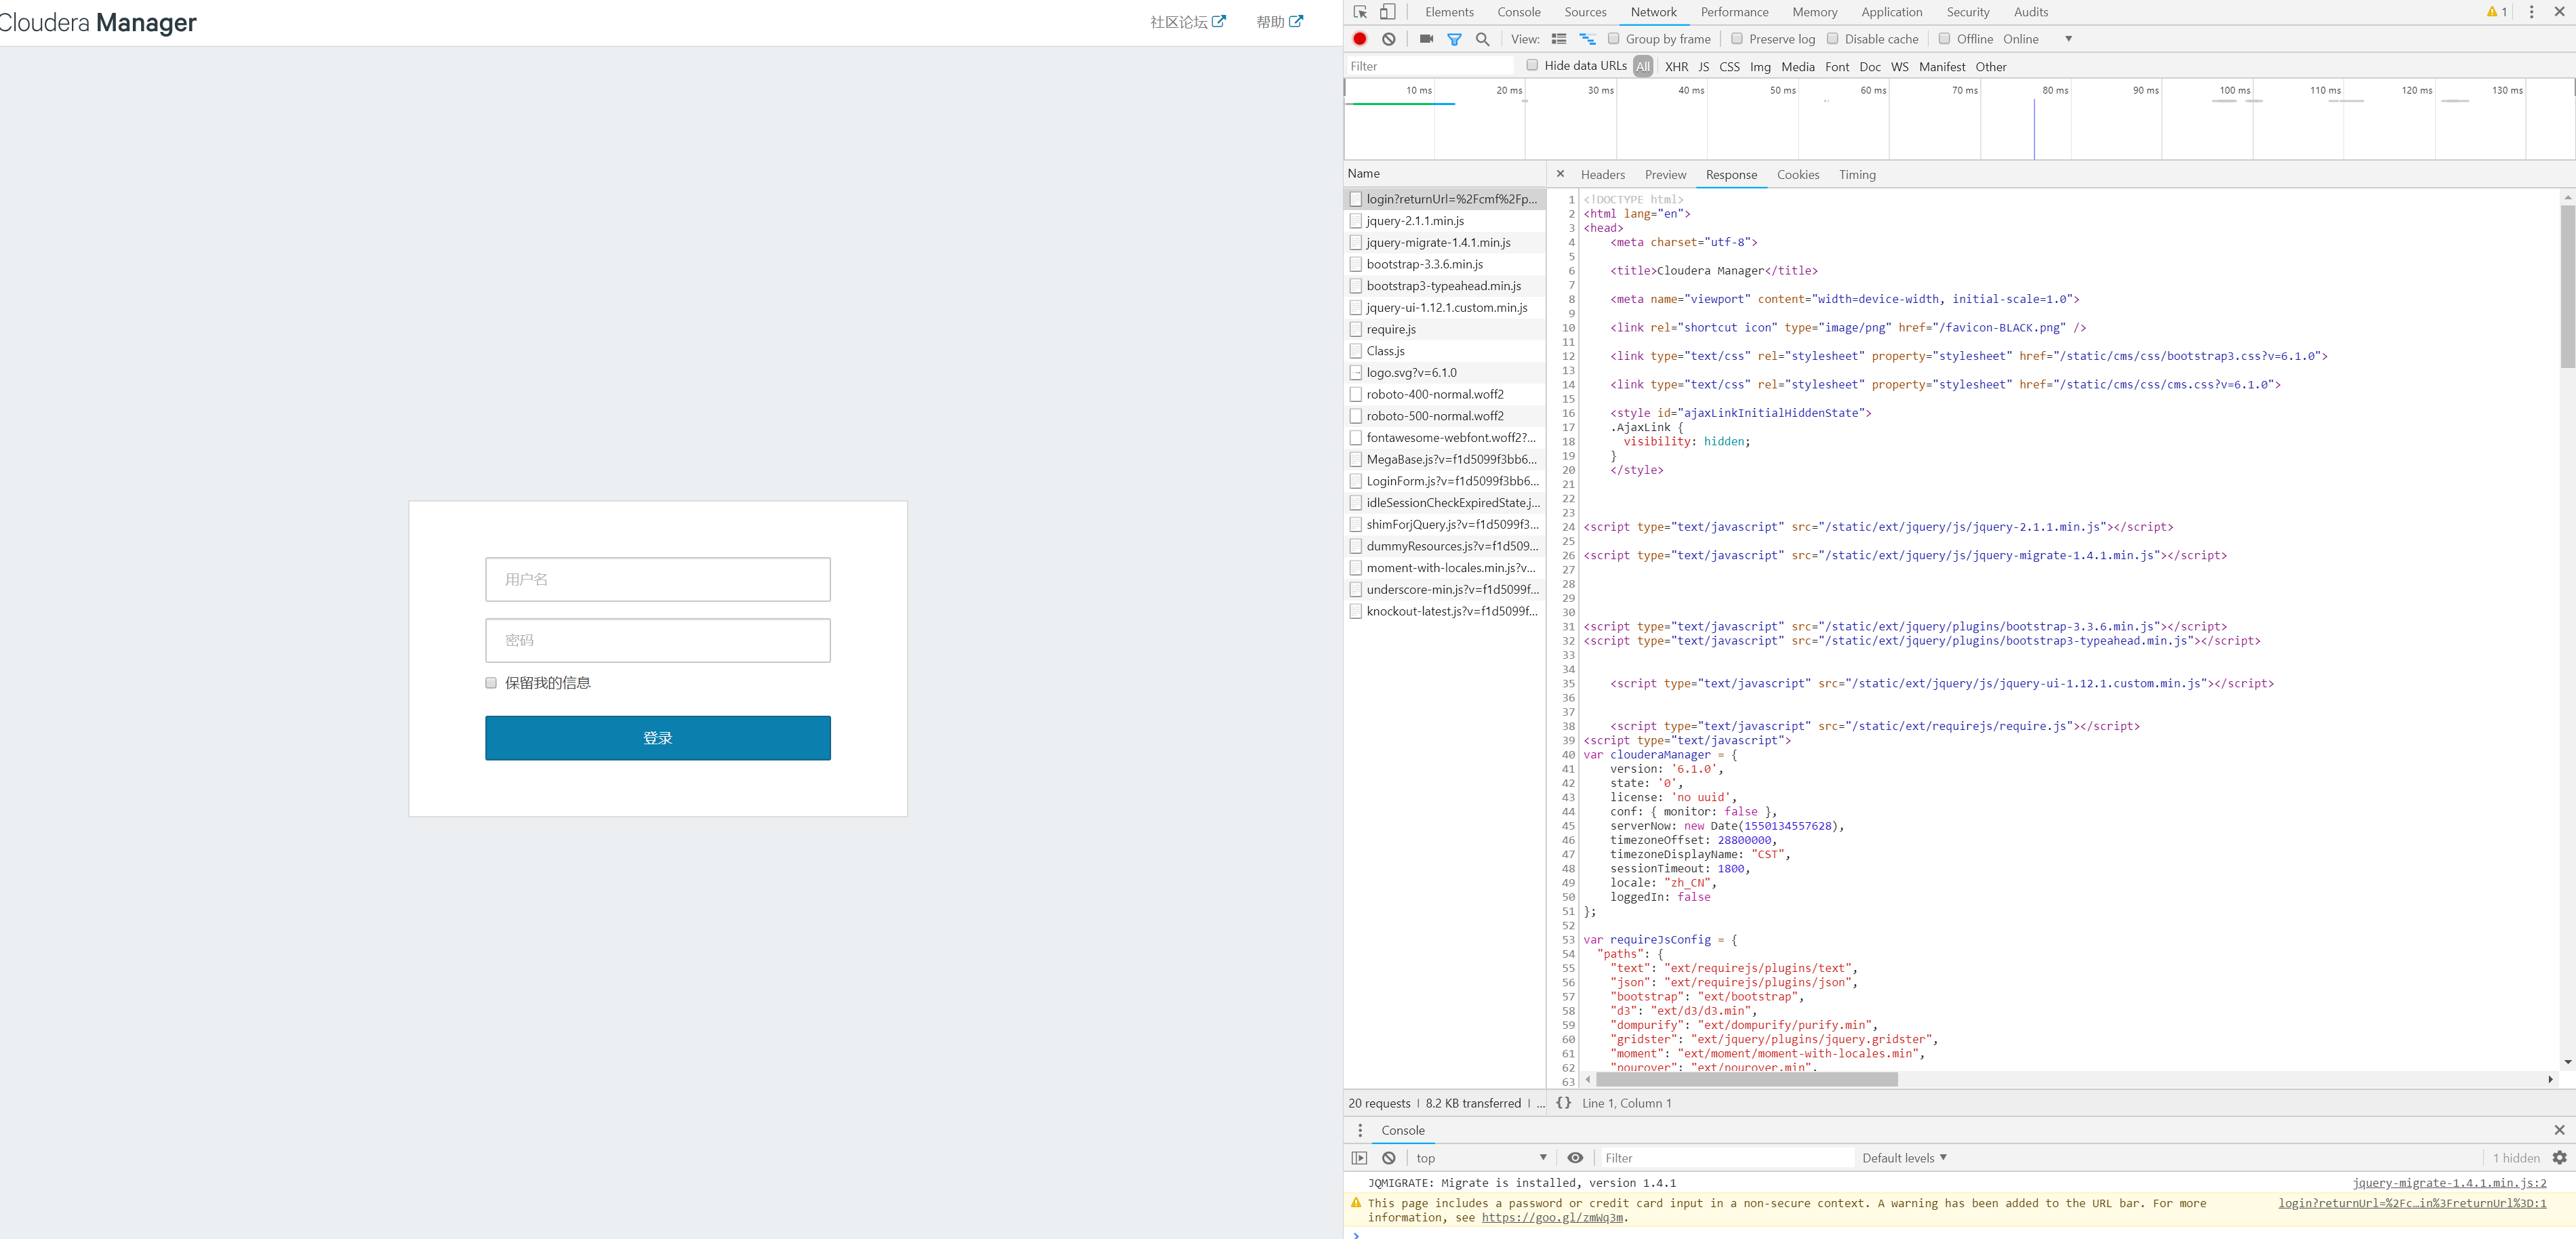The width and height of the screenshot is (2576, 1239).
Task: Click the inspect element picker icon
Action: (1360, 12)
